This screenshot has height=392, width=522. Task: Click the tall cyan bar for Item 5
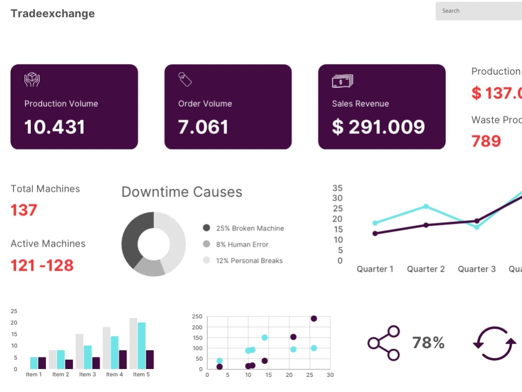coord(141,345)
